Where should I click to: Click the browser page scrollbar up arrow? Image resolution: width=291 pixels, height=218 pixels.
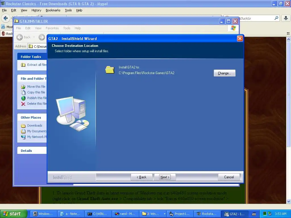pos(288,39)
